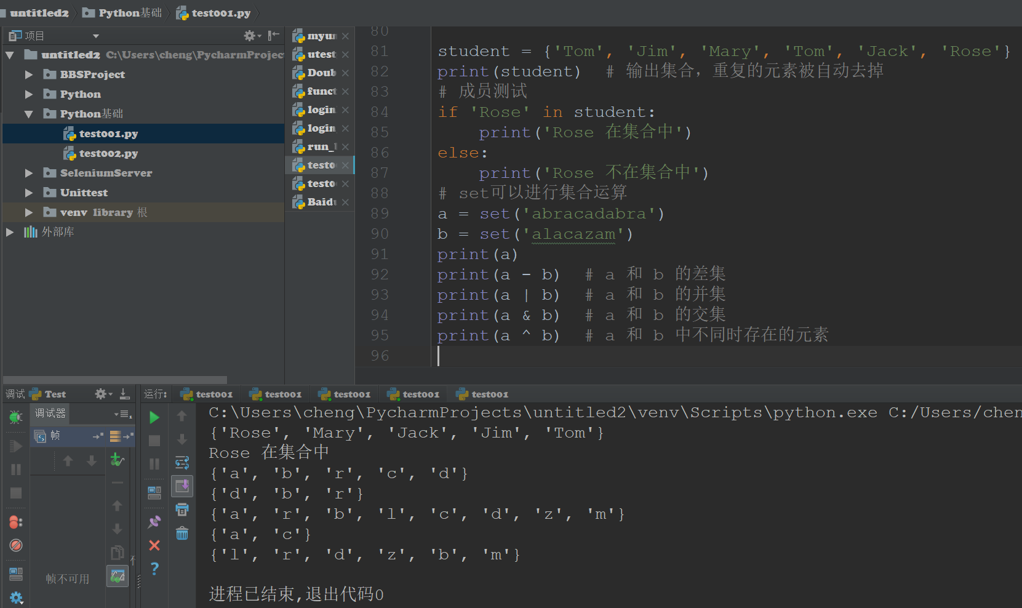Clear console with trash can icon
This screenshot has width=1022, height=608.
click(x=182, y=533)
